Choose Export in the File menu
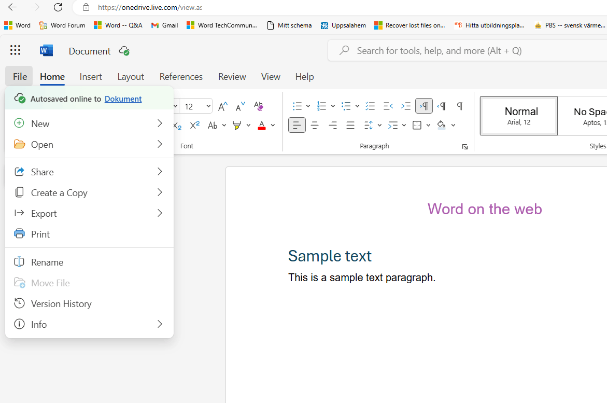This screenshot has height=403, width=607. pos(89,214)
